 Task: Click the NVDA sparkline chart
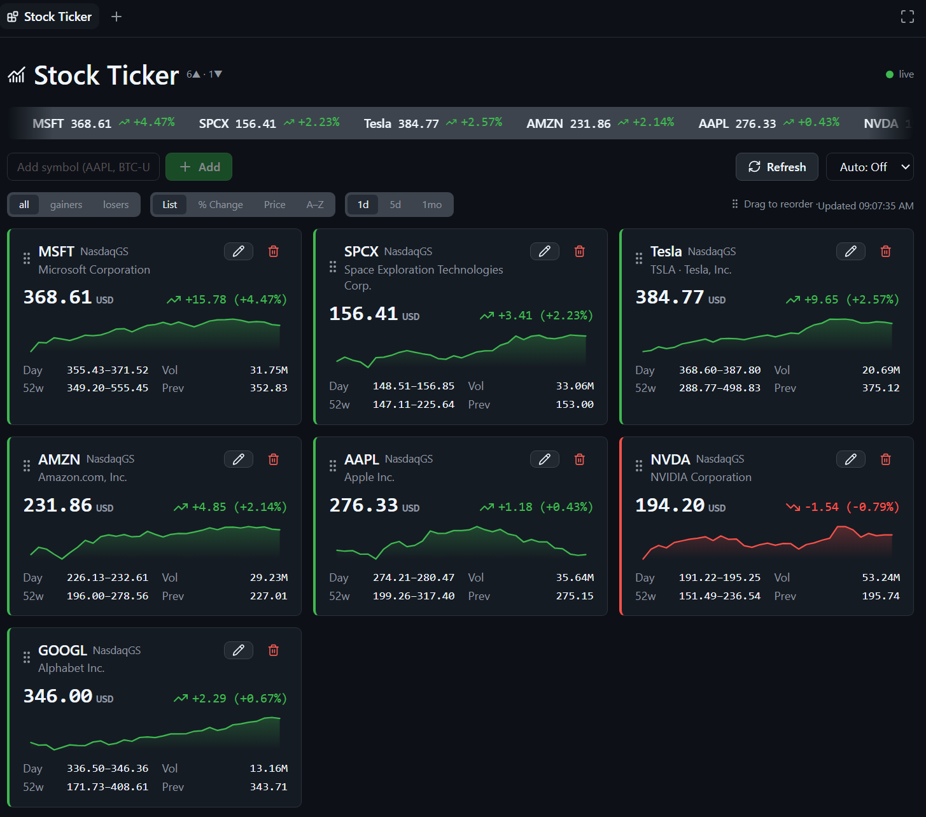(x=768, y=543)
